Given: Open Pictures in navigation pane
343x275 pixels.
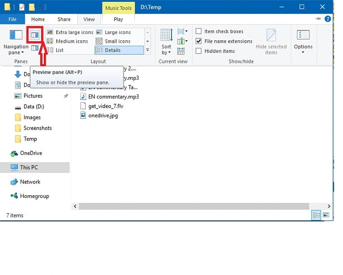Looking at the screenshot, I should (x=33, y=96).
